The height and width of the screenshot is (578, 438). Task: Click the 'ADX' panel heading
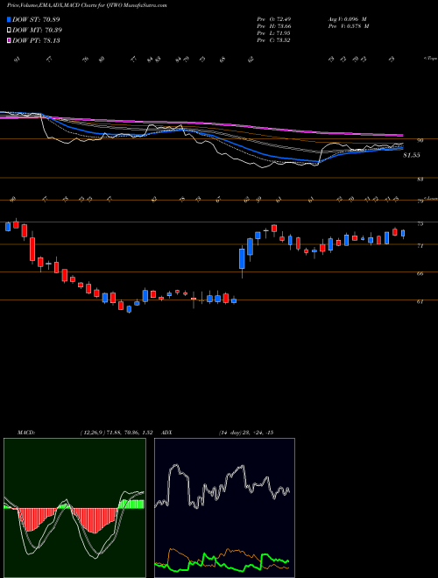(166, 433)
